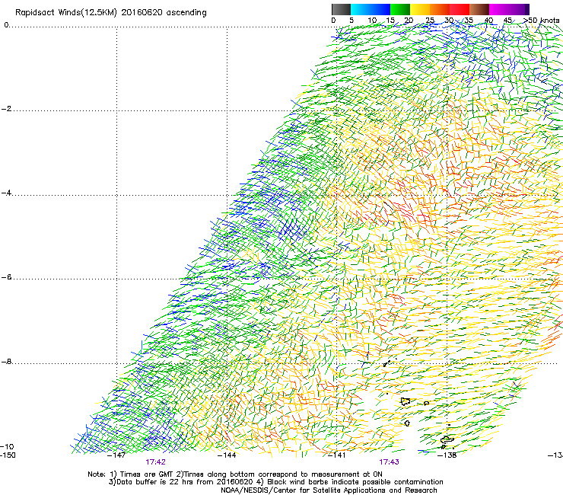Click the brown 35-40 knots color band

click(479, 9)
